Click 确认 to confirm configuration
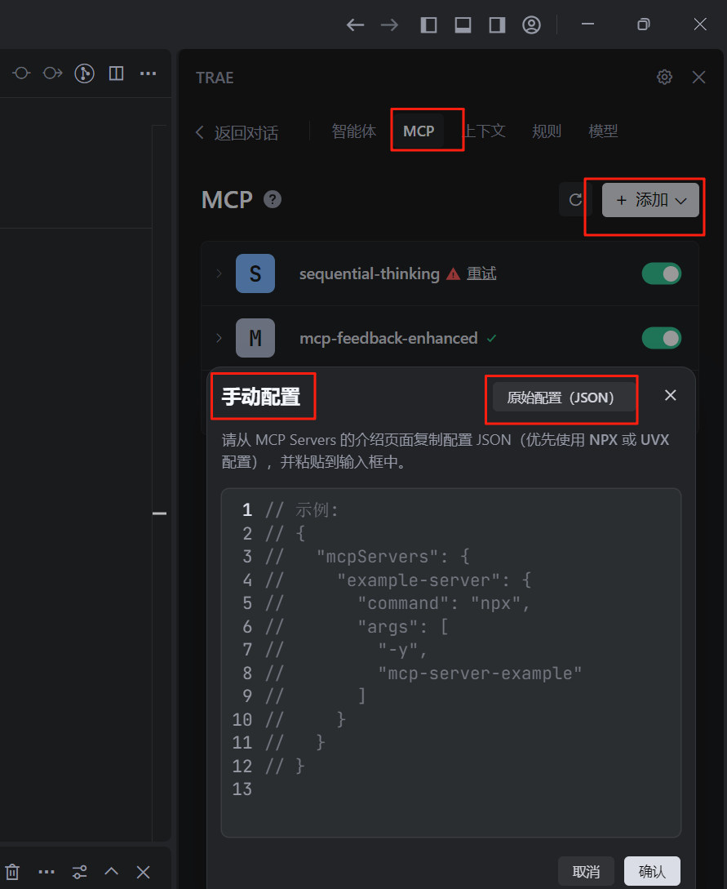This screenshot has height=889, width=727. pyautogui.click(x=652, y=871)
